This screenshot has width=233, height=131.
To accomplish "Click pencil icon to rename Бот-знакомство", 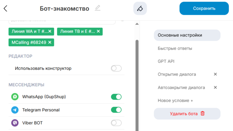I will (98, 8).
